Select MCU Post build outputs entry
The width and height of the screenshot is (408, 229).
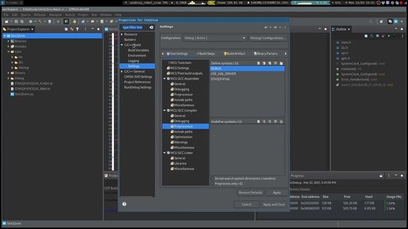184,73
